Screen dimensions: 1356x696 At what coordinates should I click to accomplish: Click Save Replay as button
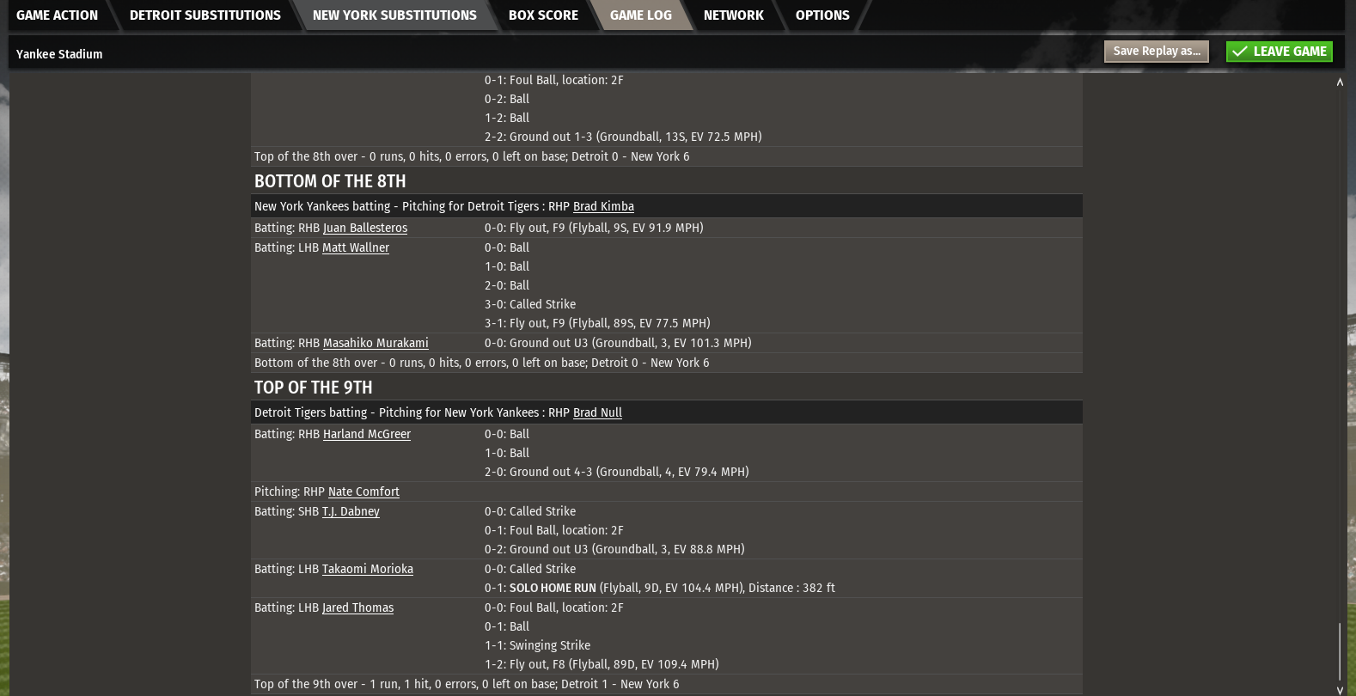coord(1156,52)
